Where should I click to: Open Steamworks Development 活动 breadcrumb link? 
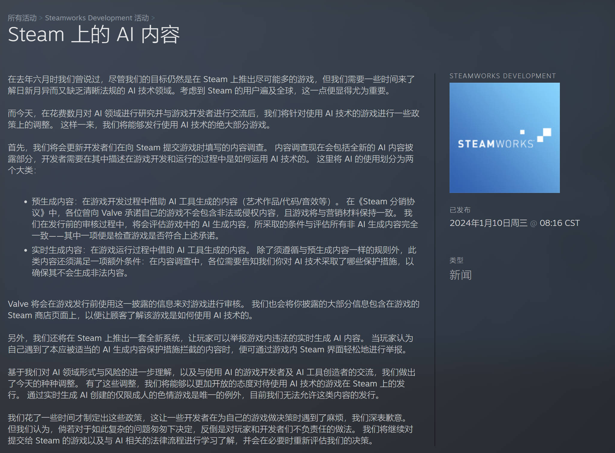tap(97, 18)
